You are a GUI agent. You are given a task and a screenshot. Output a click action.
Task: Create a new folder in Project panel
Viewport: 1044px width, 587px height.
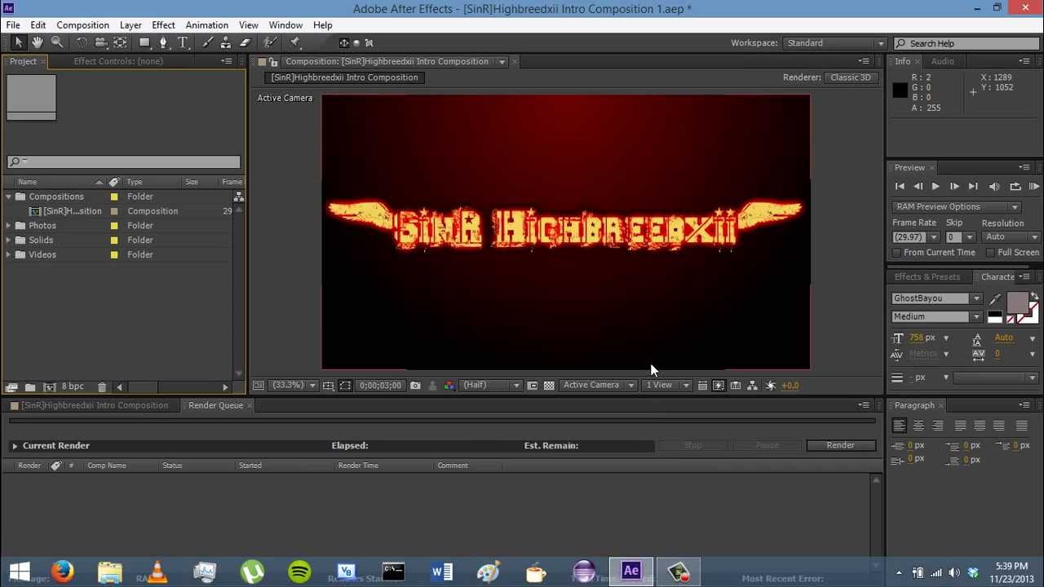(x=30, y=387)
